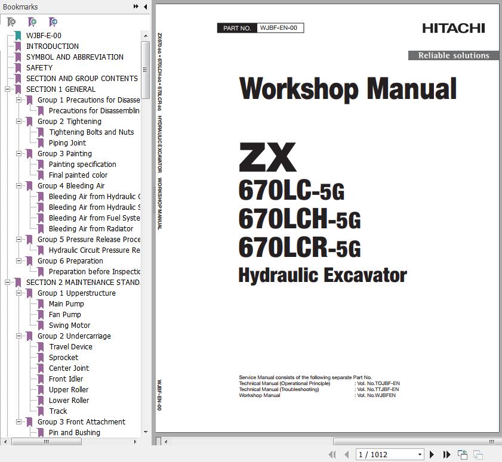Viewport: 502px width, 462px height.
Task: Open Precautions for Disassembling child bookmark
Action: 94,111
